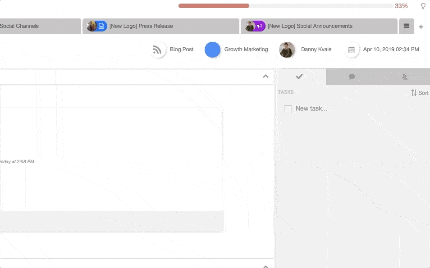
Task: Click the Growth Marketing label
Action: pyautogui.click(x=246, y=49)
